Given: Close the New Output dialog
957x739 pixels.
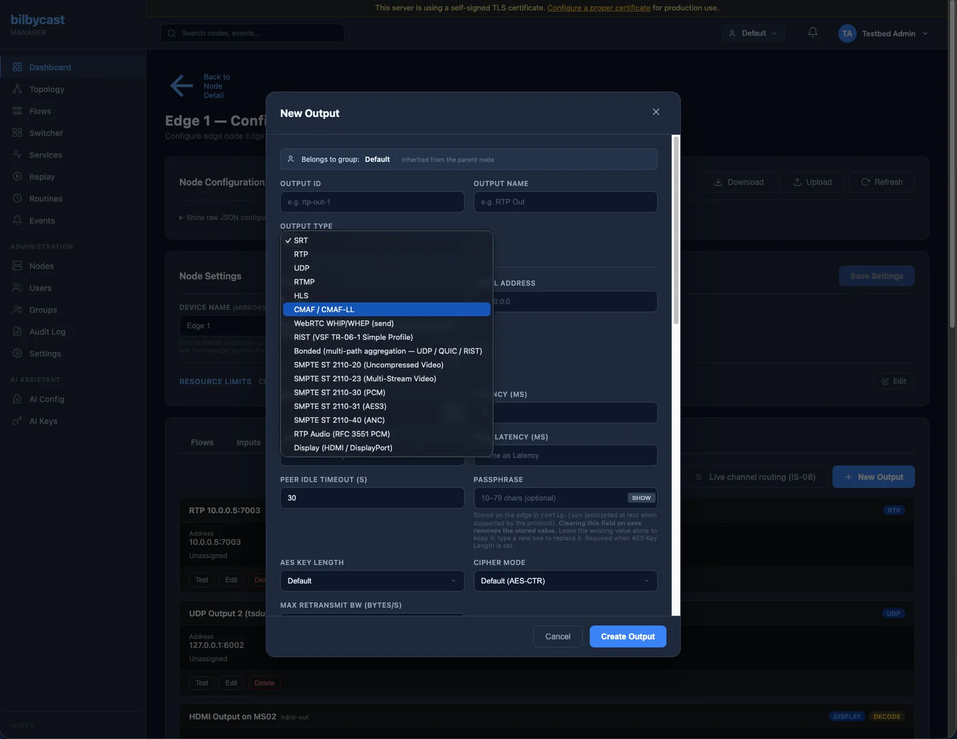Looking at the screenshot, I should point(655,112).
